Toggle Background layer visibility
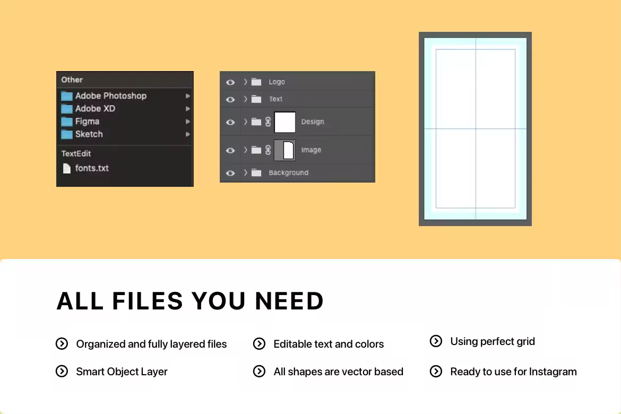Viewport: 621px width, 414px height. [x=230, y=172]
